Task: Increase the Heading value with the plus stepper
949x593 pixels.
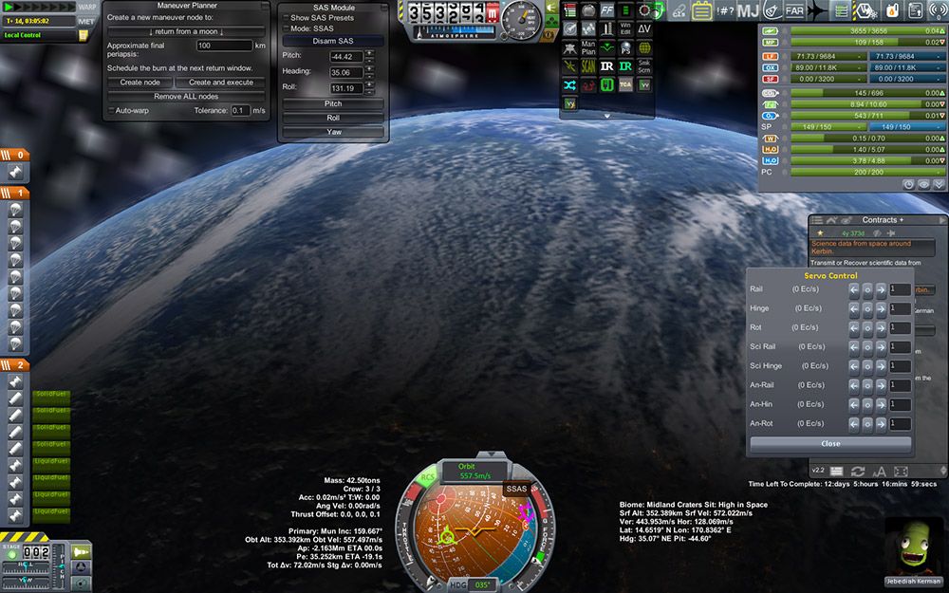Action: 369,69
